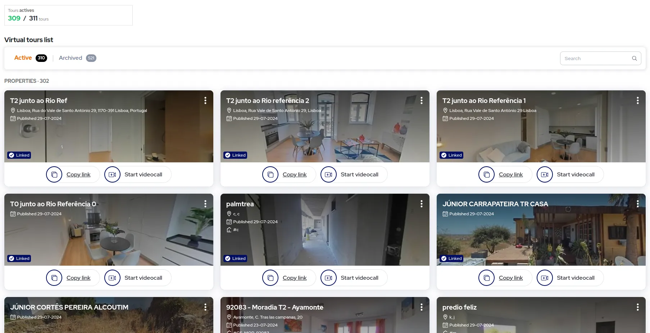Open the three-dot menu on T2 junto ao Rio Ref
The width and height of the screenshot is (650, 333).
click(x=205, y=100)
